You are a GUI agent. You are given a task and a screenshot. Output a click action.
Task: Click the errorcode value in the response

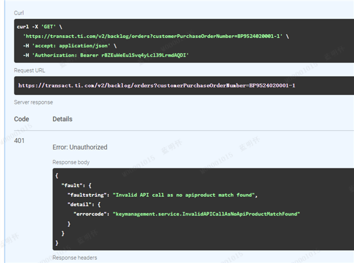(206, 214)
